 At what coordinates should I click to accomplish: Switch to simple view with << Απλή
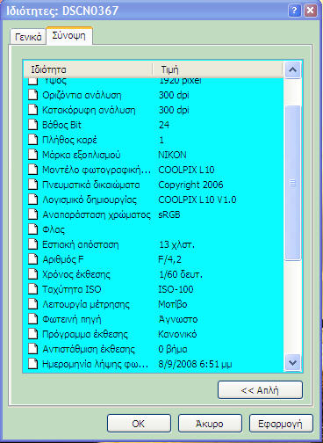(260, 390)
